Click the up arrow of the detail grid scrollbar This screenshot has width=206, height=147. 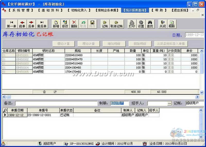coord(202,51)
